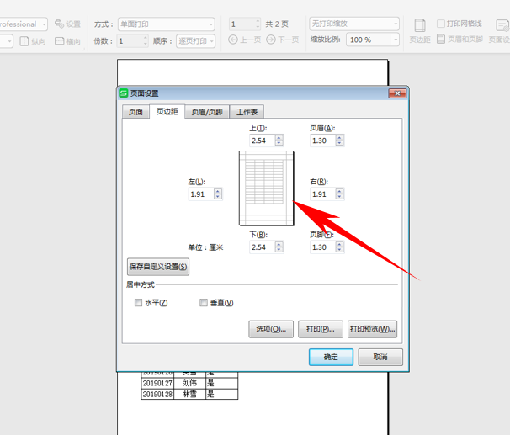
Task: Adjust left margin (左) spinner
Action: pos(218,194)
